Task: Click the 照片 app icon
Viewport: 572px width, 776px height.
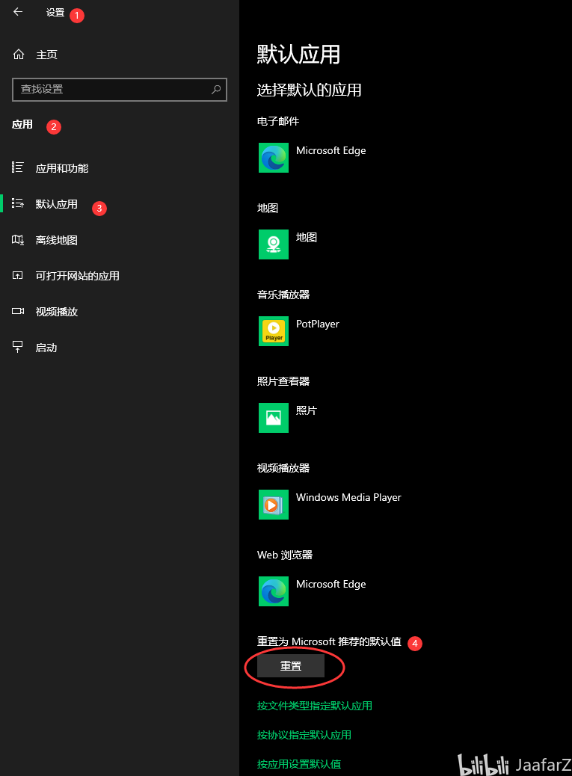Action: coord(274,418)
